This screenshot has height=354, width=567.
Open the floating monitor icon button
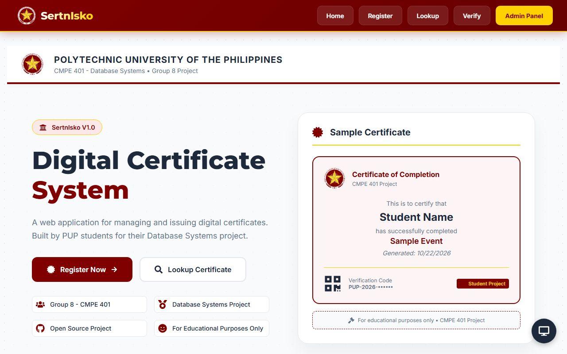[x=544, y=331]
